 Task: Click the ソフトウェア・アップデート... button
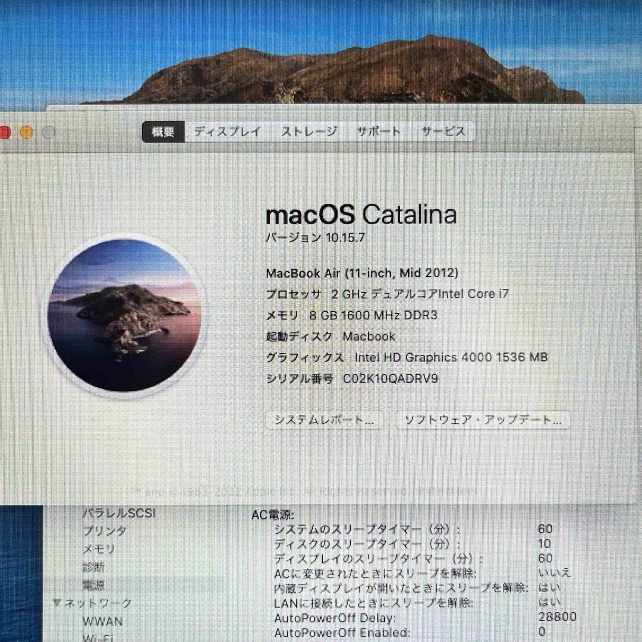point(483,420)
